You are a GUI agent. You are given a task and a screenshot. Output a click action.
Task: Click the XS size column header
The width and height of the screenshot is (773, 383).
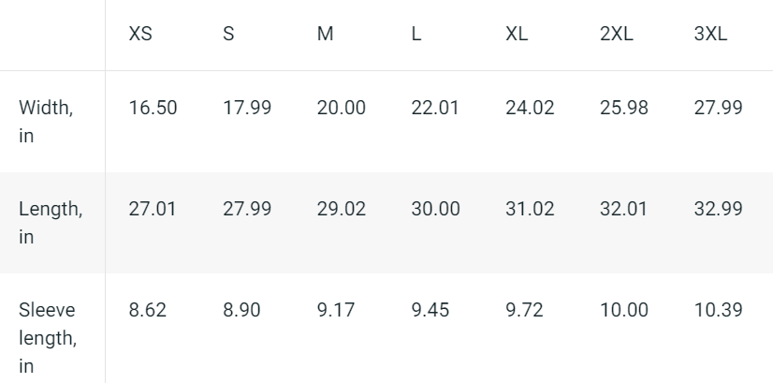click(140, 35)
